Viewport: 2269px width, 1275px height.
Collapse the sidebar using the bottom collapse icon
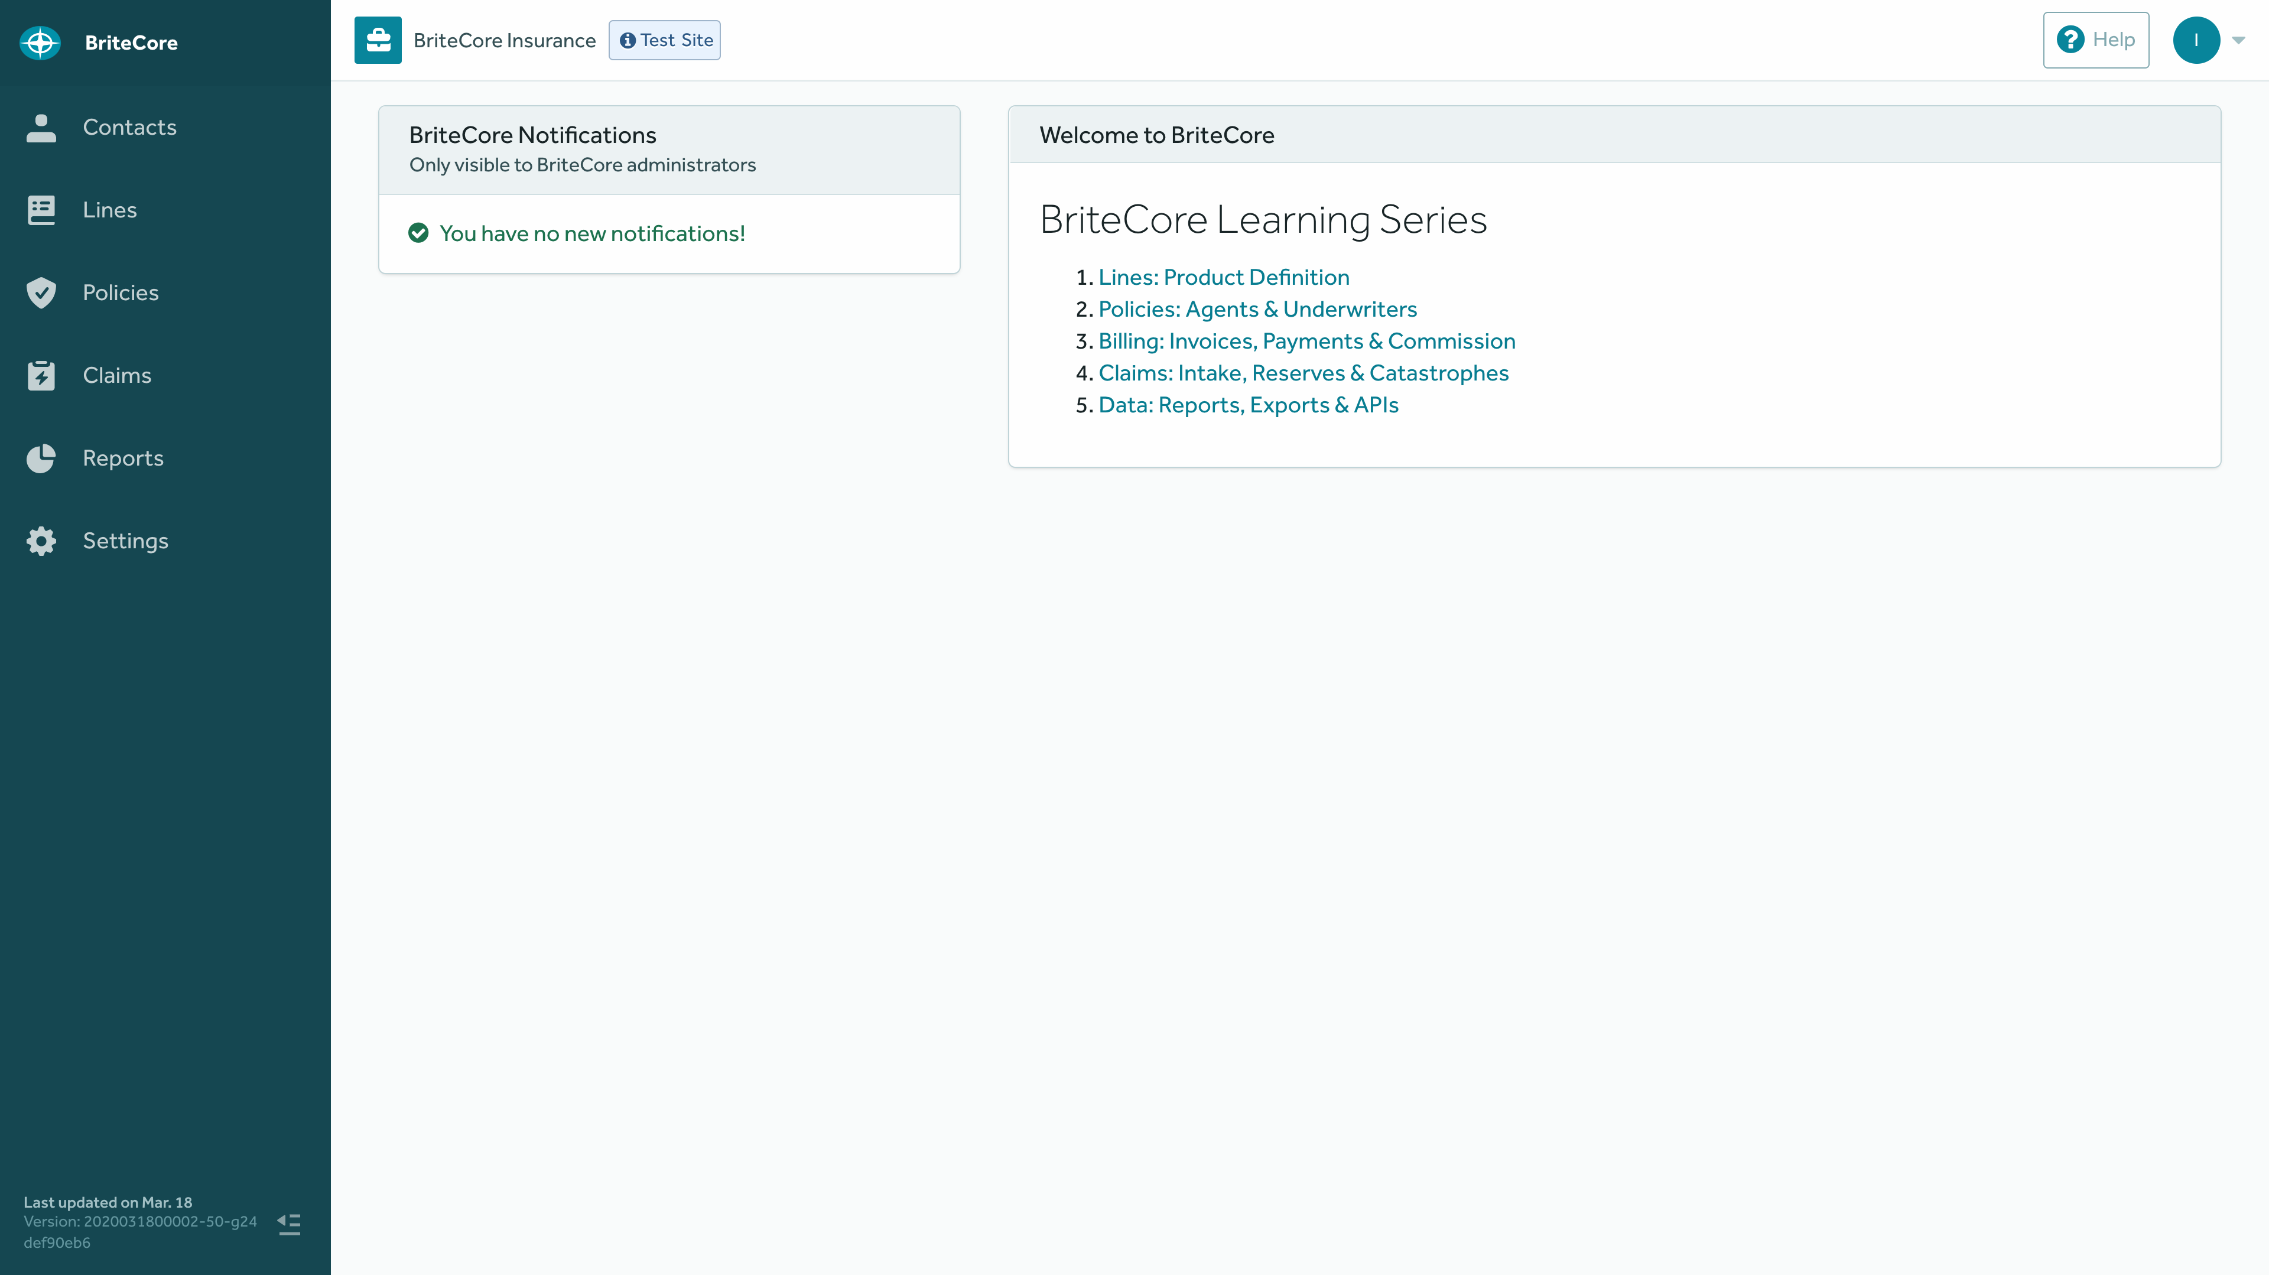[289, 1224]
